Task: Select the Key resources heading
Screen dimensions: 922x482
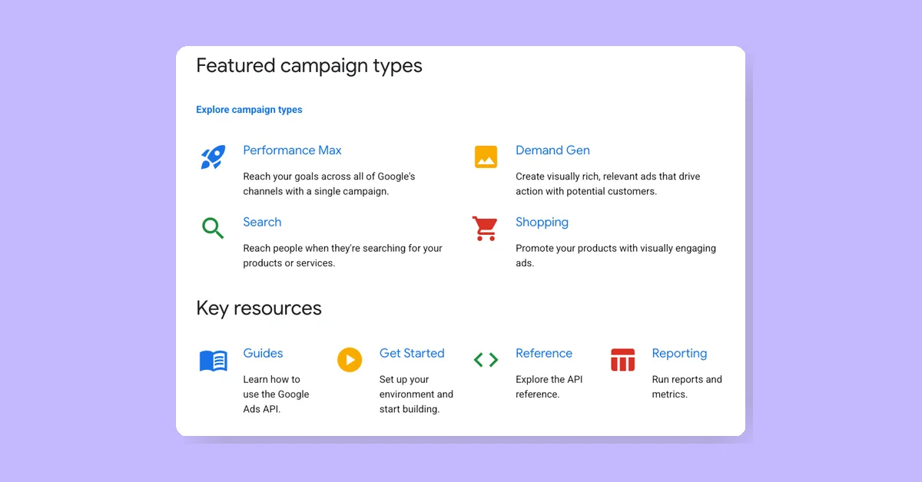Action: (259, 309)
